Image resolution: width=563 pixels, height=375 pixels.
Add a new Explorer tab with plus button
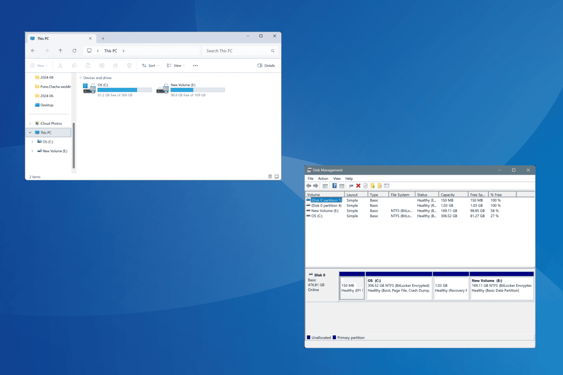(103, 38)
